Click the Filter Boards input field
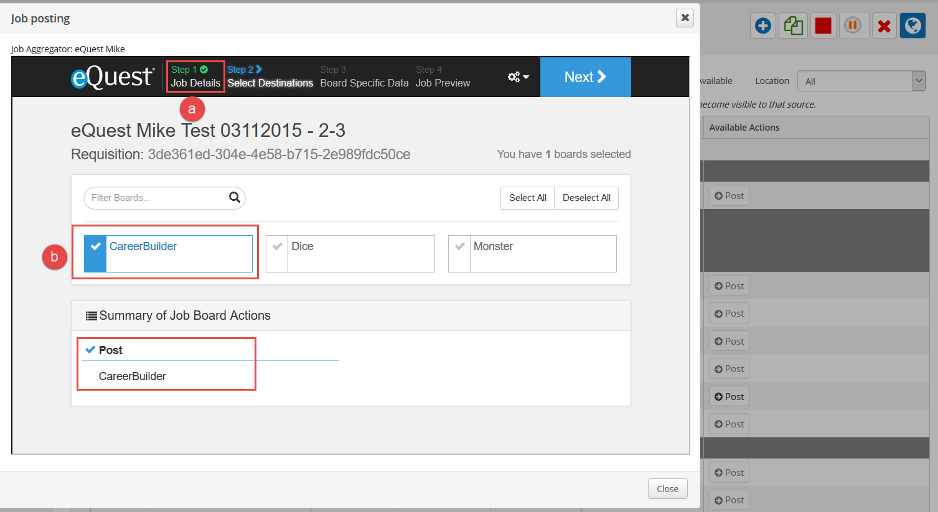 coord(164,198)
